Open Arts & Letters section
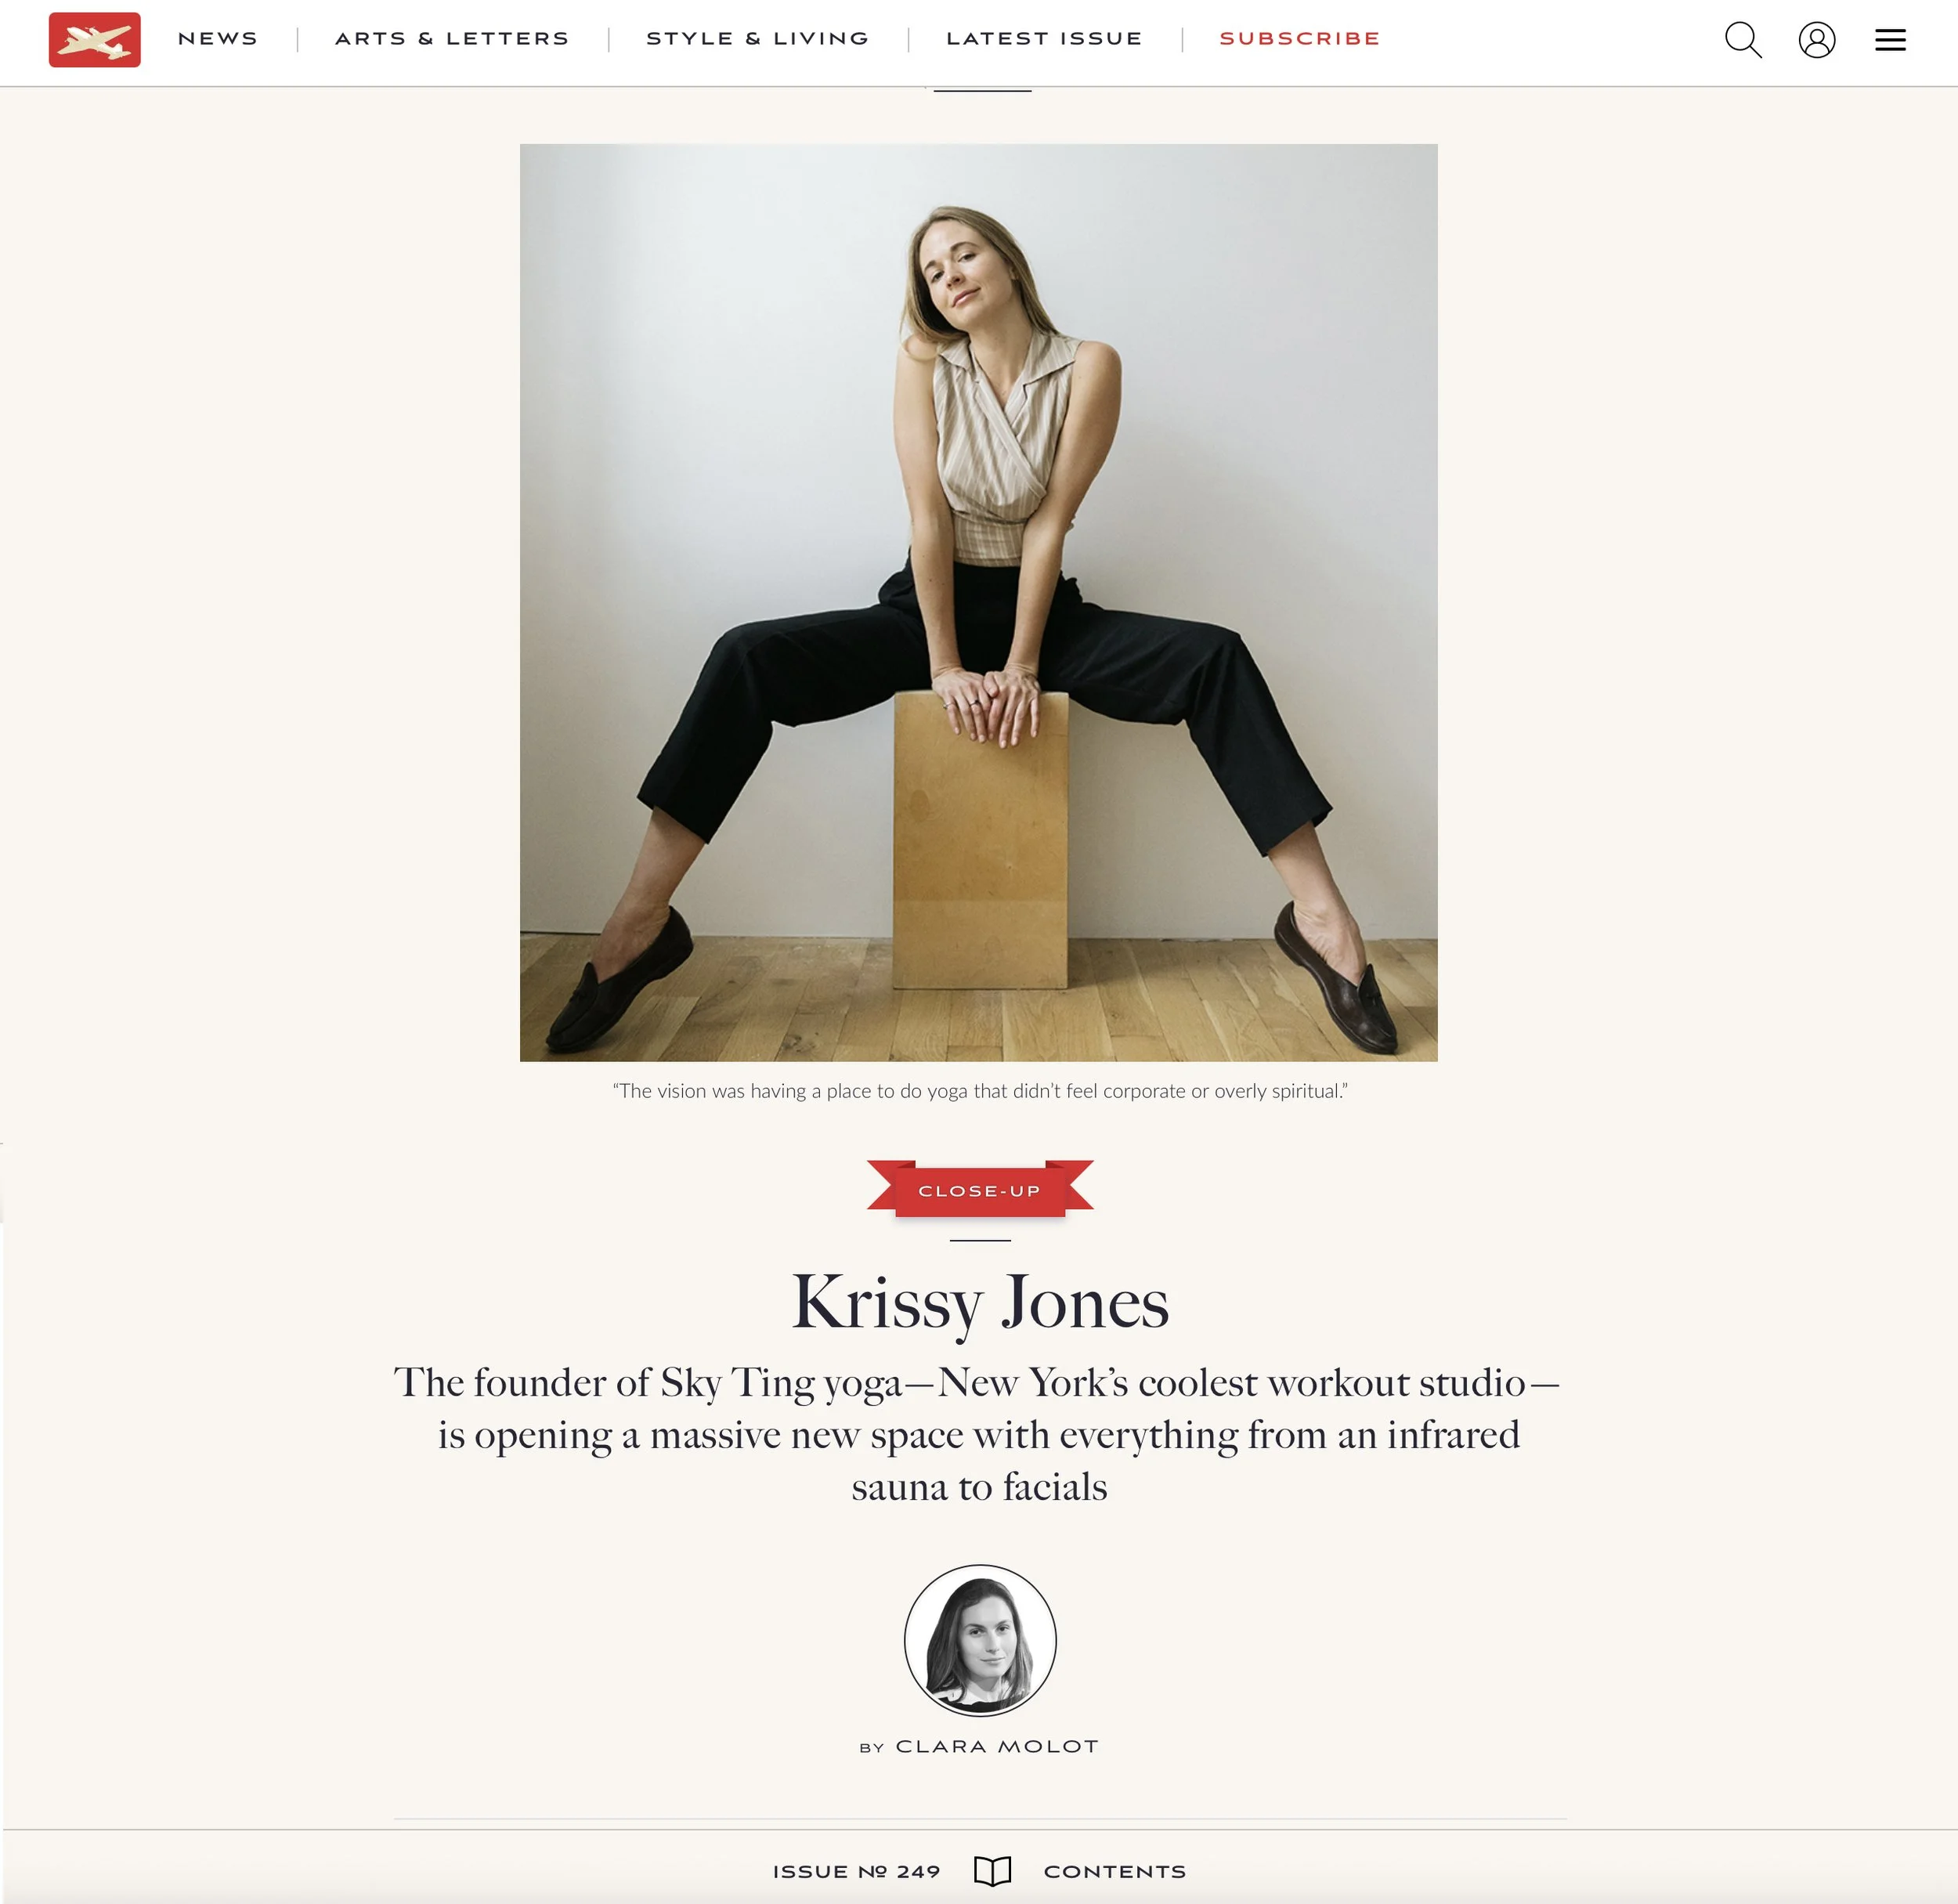Screen dimensions: 1958x1904 (452, 38)
